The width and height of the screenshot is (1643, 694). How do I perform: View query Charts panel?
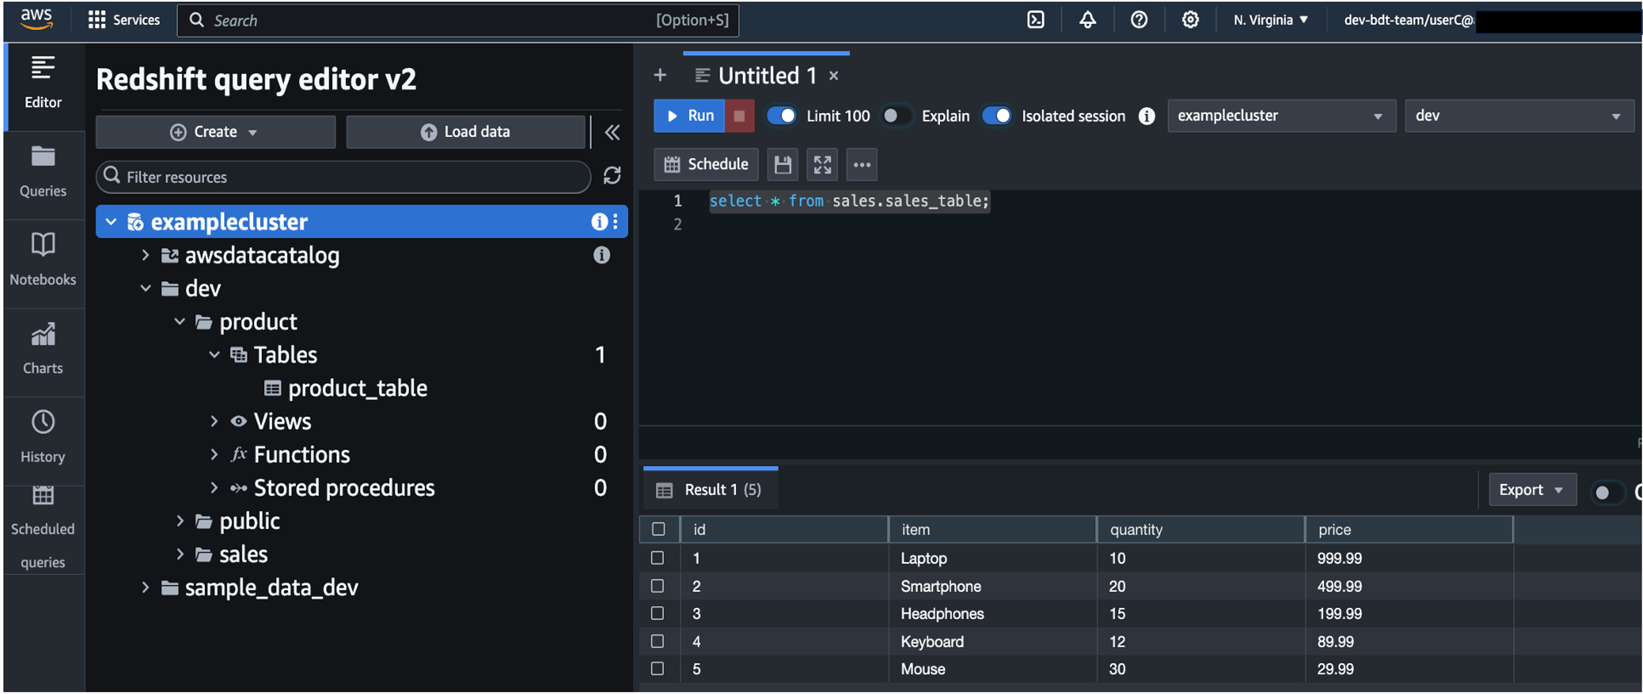tap(42, 348)
